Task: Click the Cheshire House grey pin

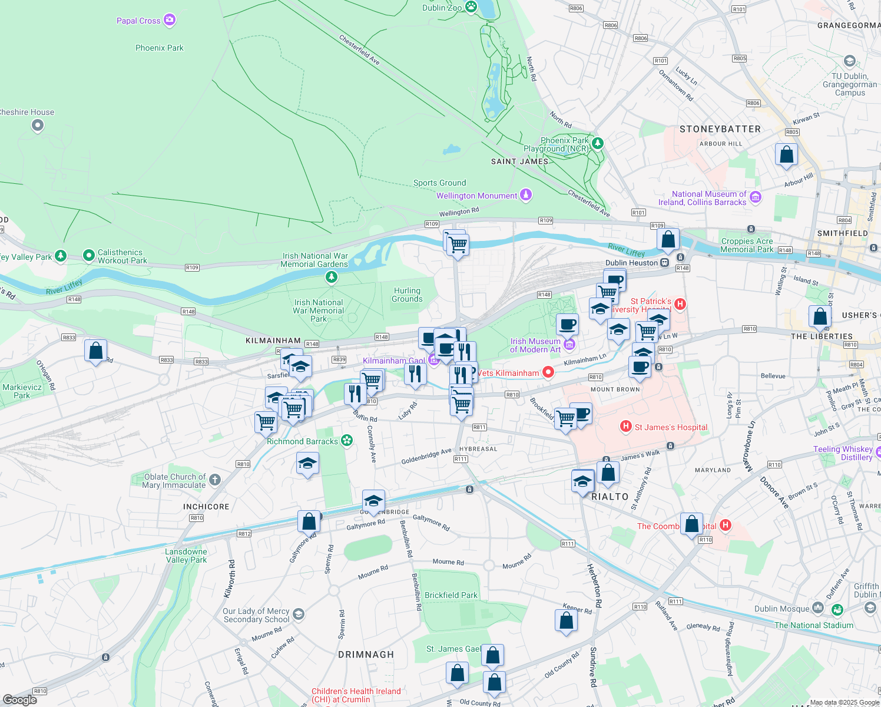Action: pos(38,125)
